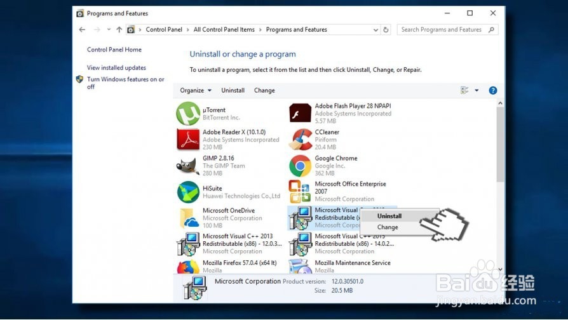568x320 pixels.
Task: Select CCleaner entry text
Action: tap(327, 132)
